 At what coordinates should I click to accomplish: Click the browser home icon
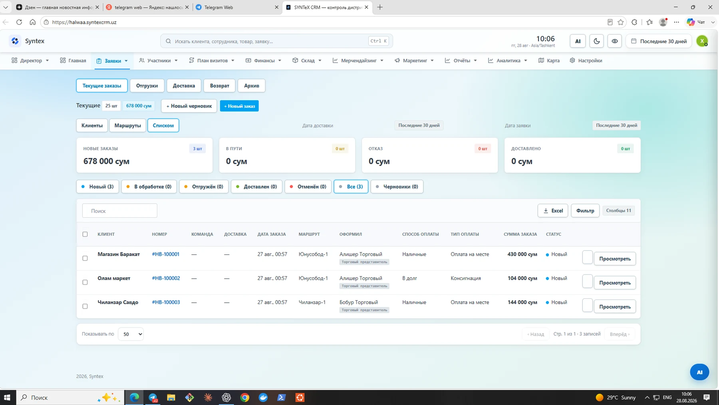(x=33, y=22)
